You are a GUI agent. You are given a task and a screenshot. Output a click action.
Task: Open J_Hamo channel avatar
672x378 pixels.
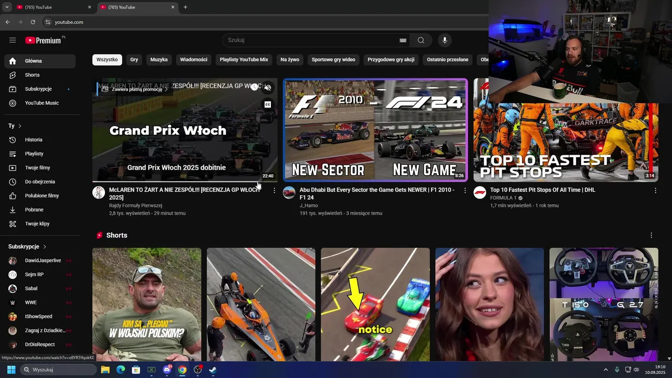point(289,192)
